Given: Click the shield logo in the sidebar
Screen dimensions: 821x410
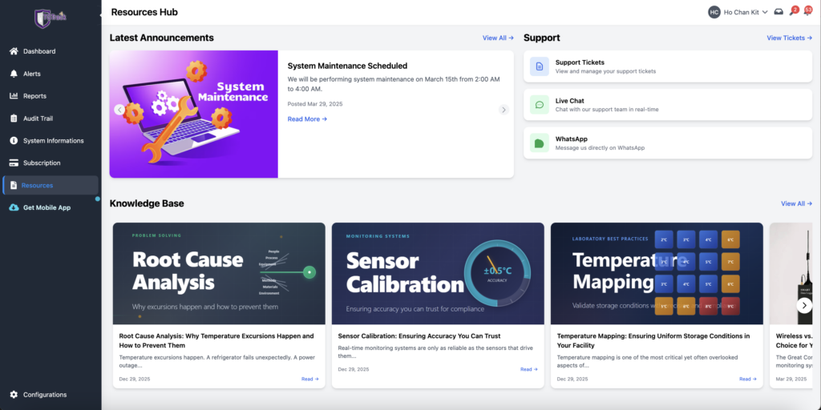Looking at the screenshot, I should (x=42, y=18).
